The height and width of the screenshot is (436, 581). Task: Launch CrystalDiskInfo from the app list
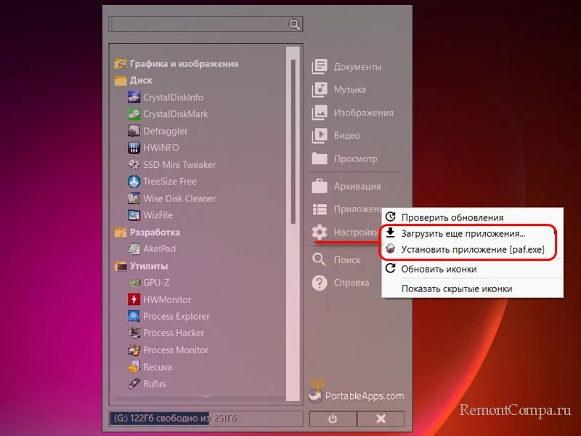click(173, 97)
